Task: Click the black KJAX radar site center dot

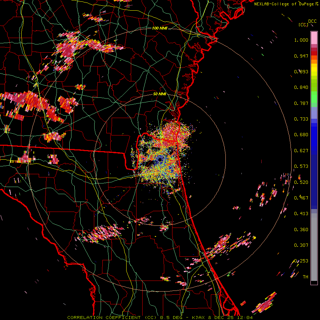Action: tap(160, 159)
